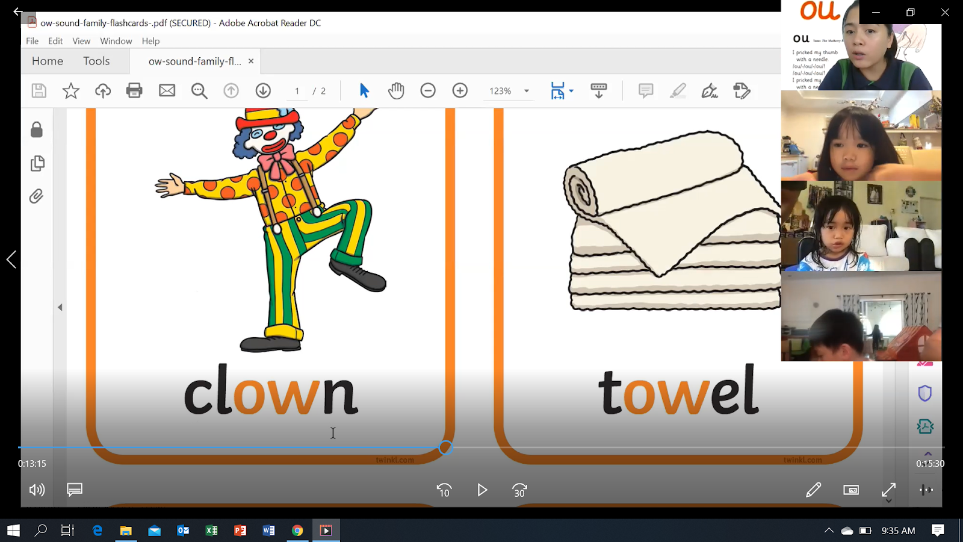Open the sign document pen icon

710,91
